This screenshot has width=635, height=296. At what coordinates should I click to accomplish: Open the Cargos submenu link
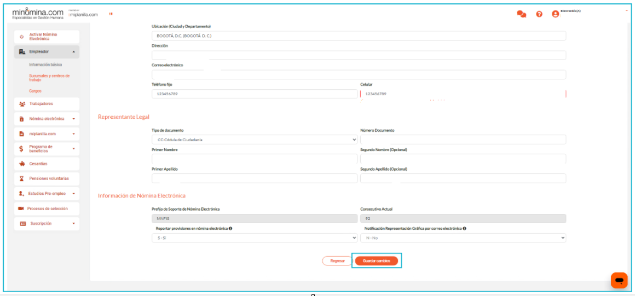tap(35, 91)
